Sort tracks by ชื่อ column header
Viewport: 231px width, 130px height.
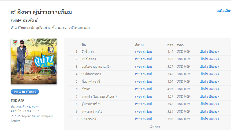[84, 45]
